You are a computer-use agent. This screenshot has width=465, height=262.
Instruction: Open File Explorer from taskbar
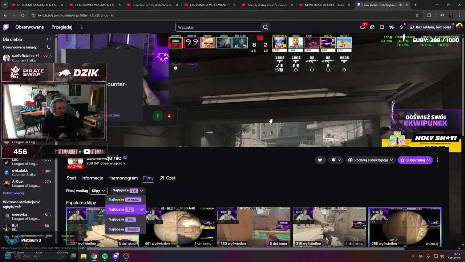84,256
